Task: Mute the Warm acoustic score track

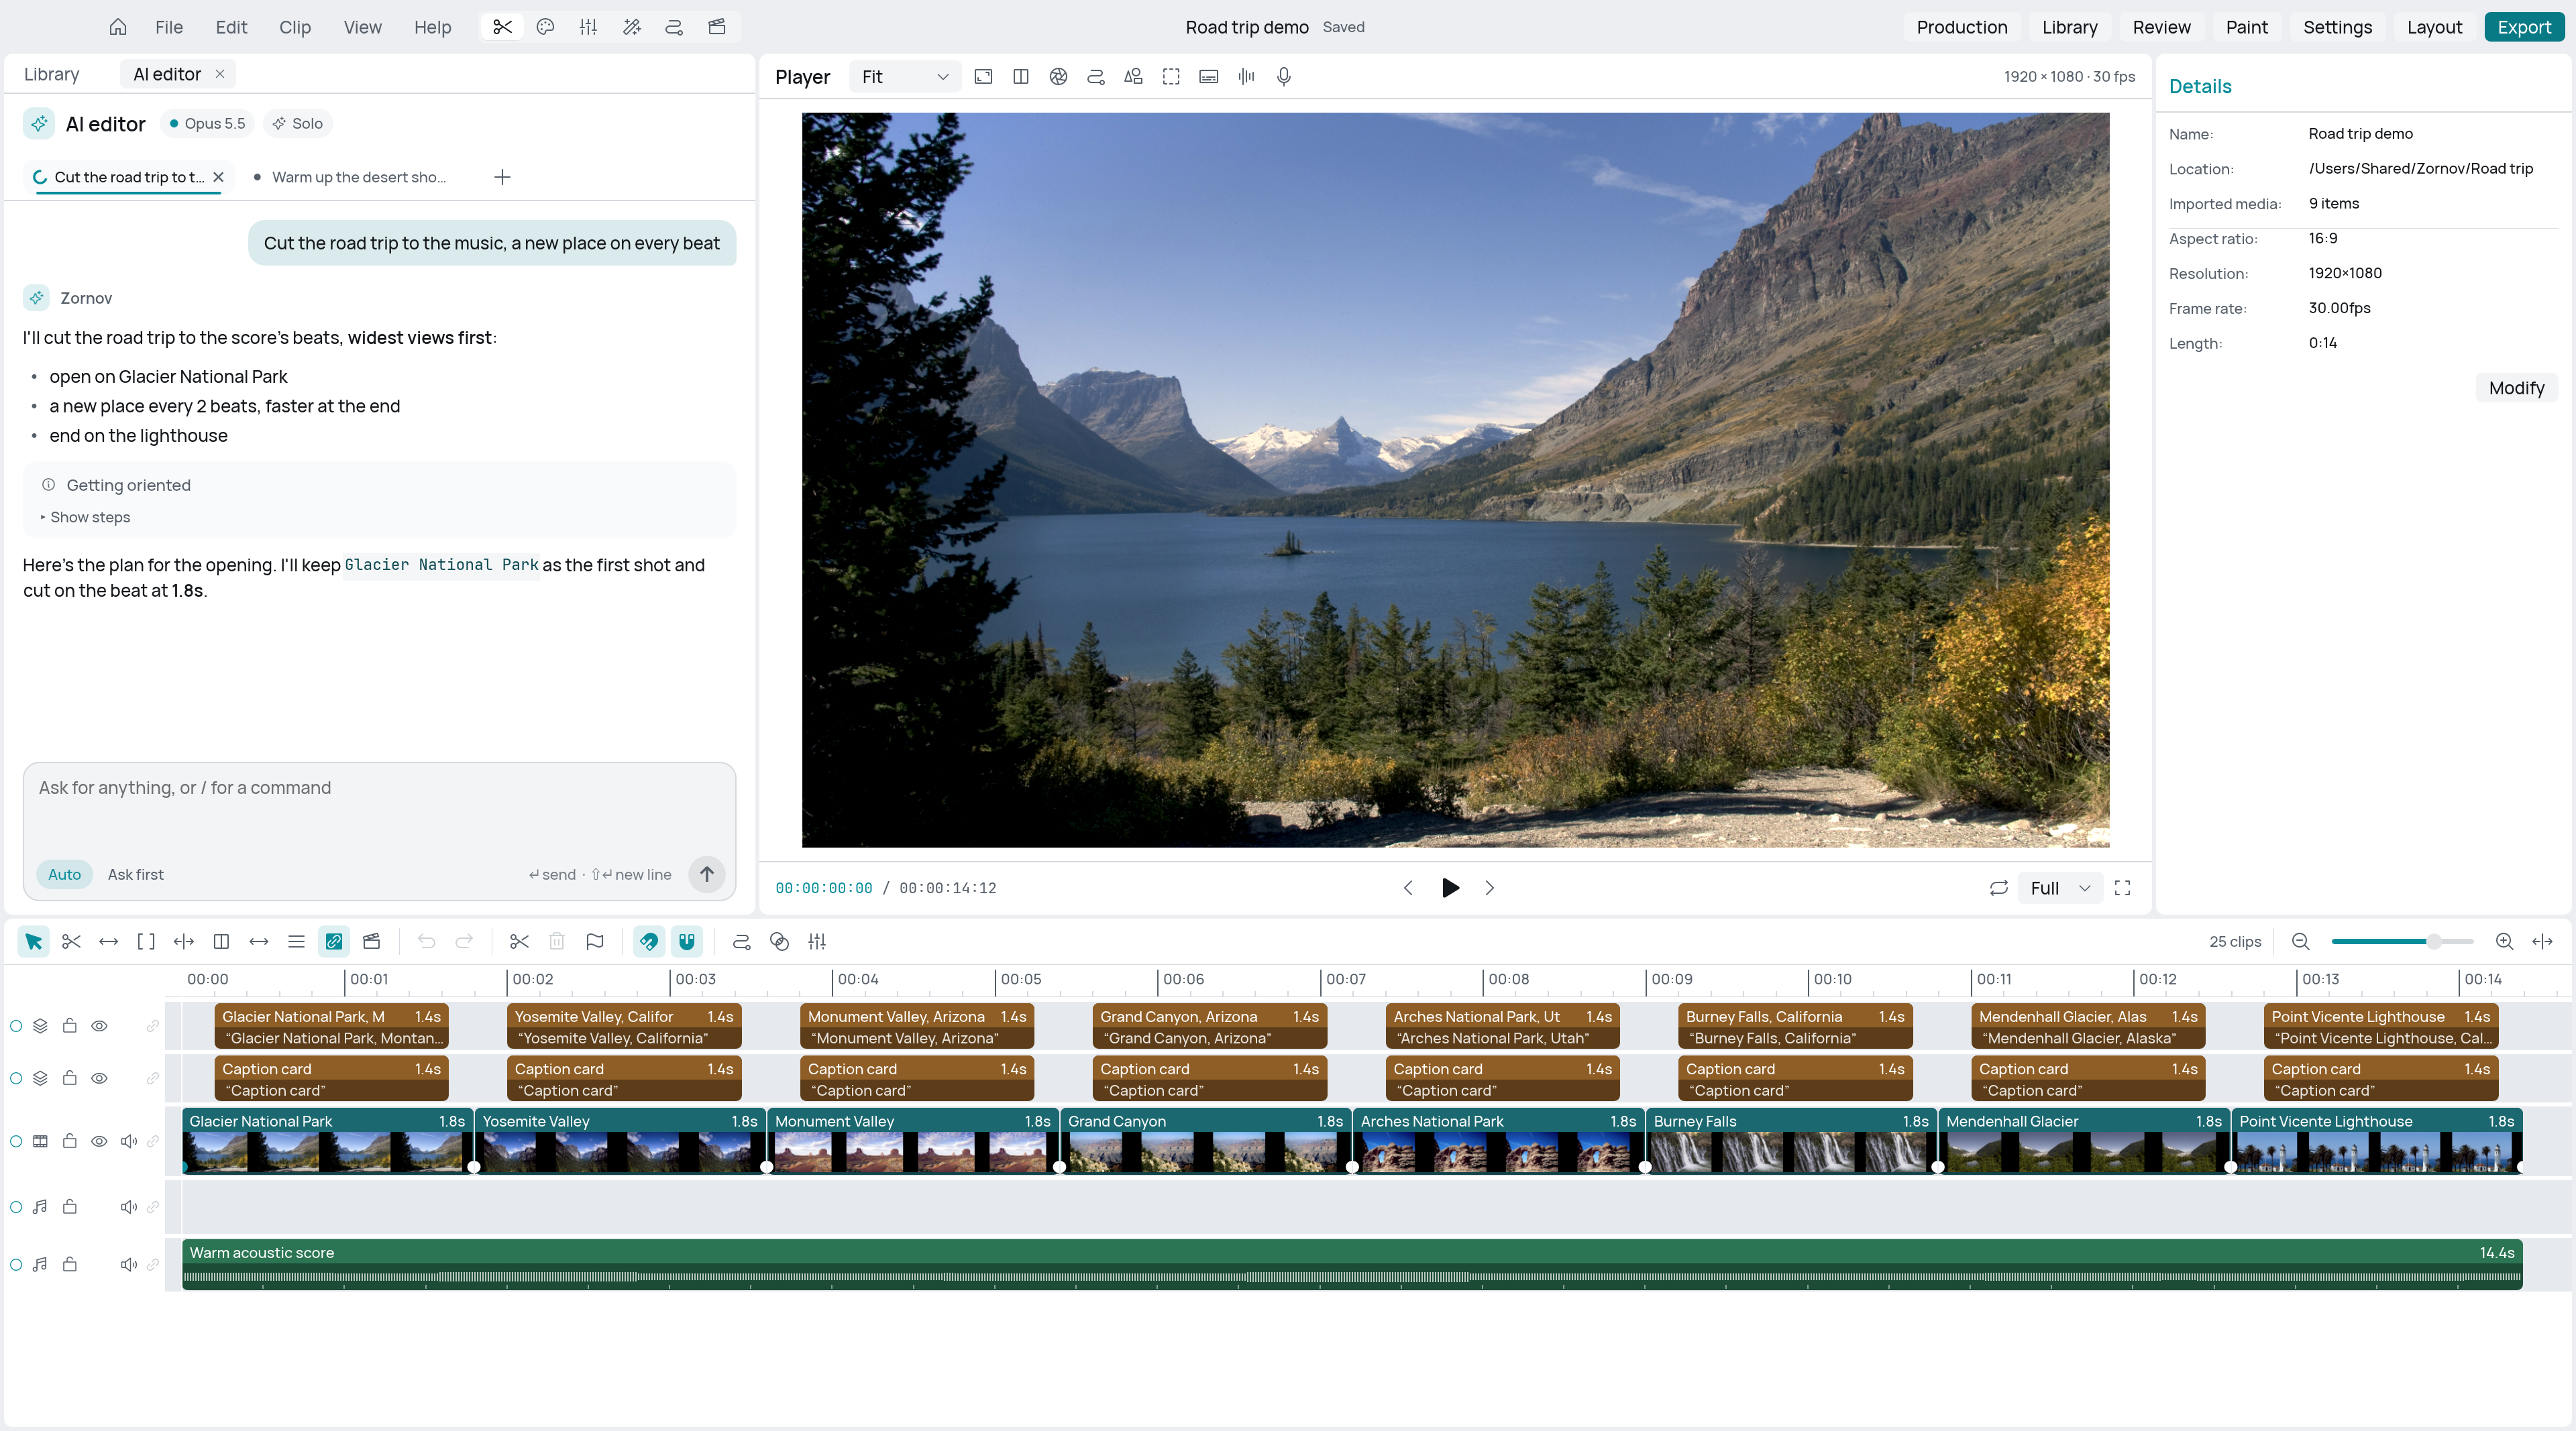Action: click(x=128, y=1264)
